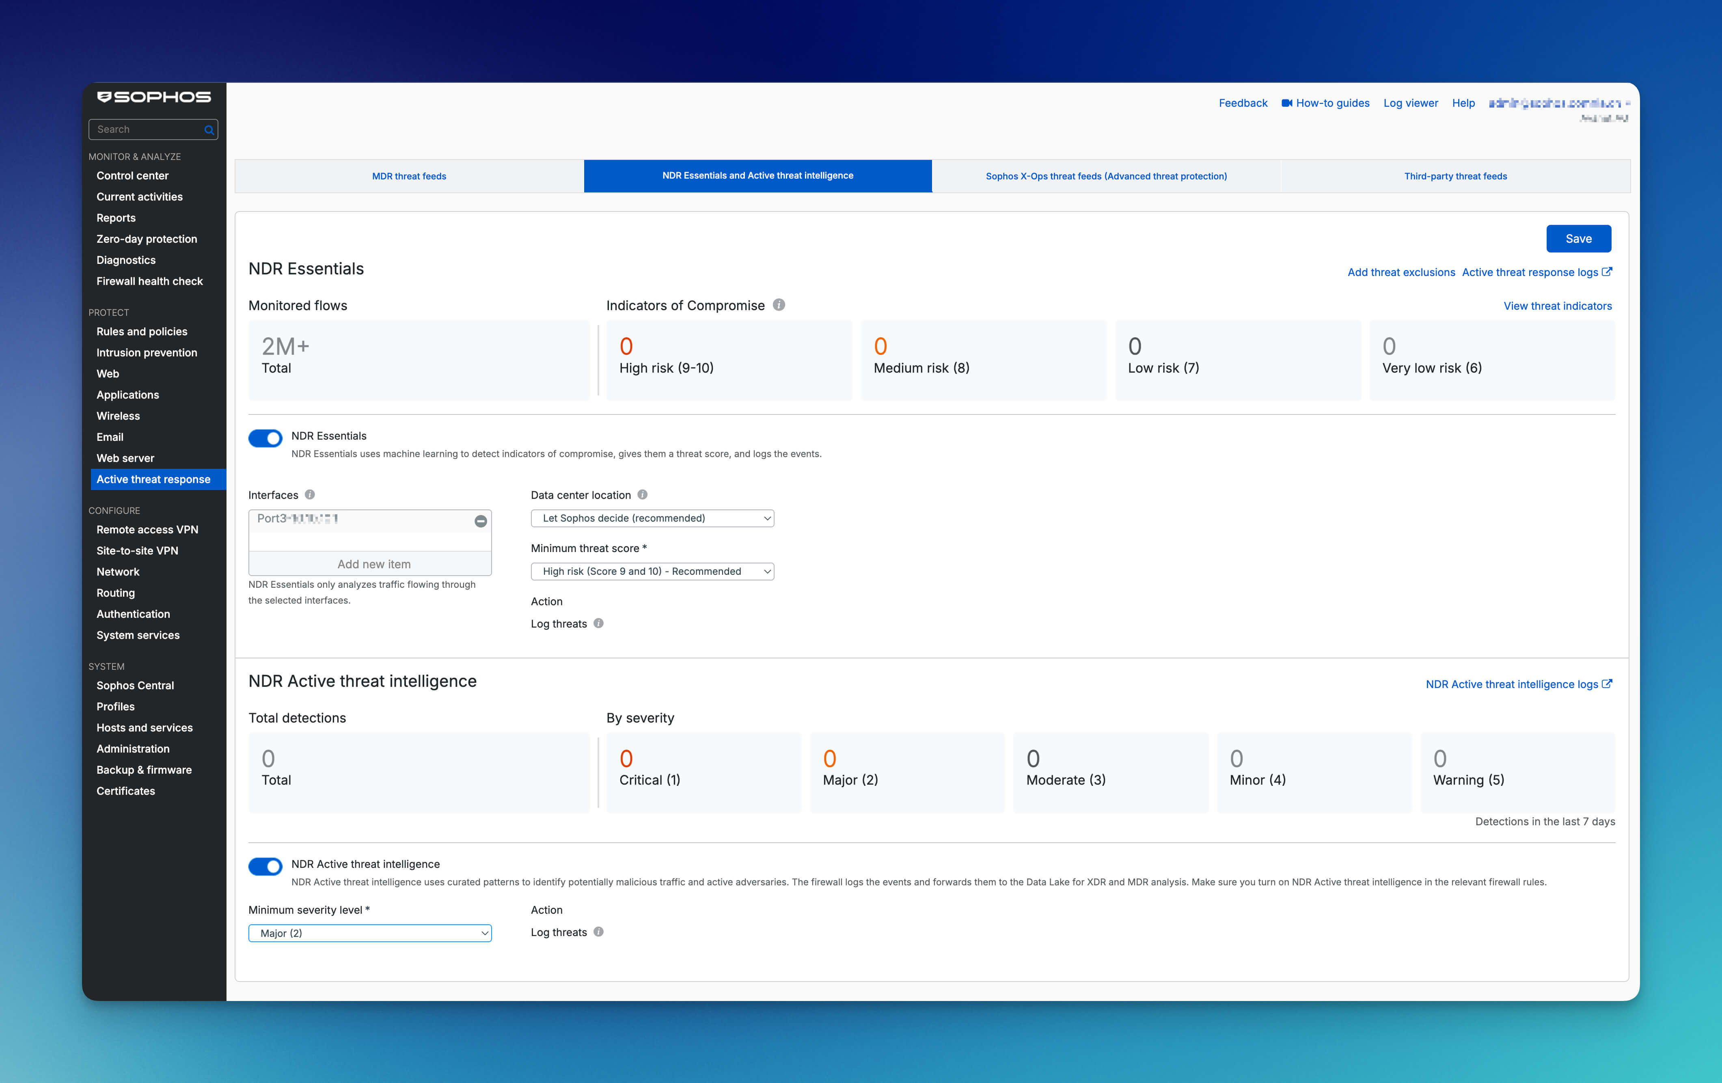Image resolution: width=1722 pixels, height=1083 pixels.
Task: Click the Critical (1) severity card
Action: coord(703,773)
